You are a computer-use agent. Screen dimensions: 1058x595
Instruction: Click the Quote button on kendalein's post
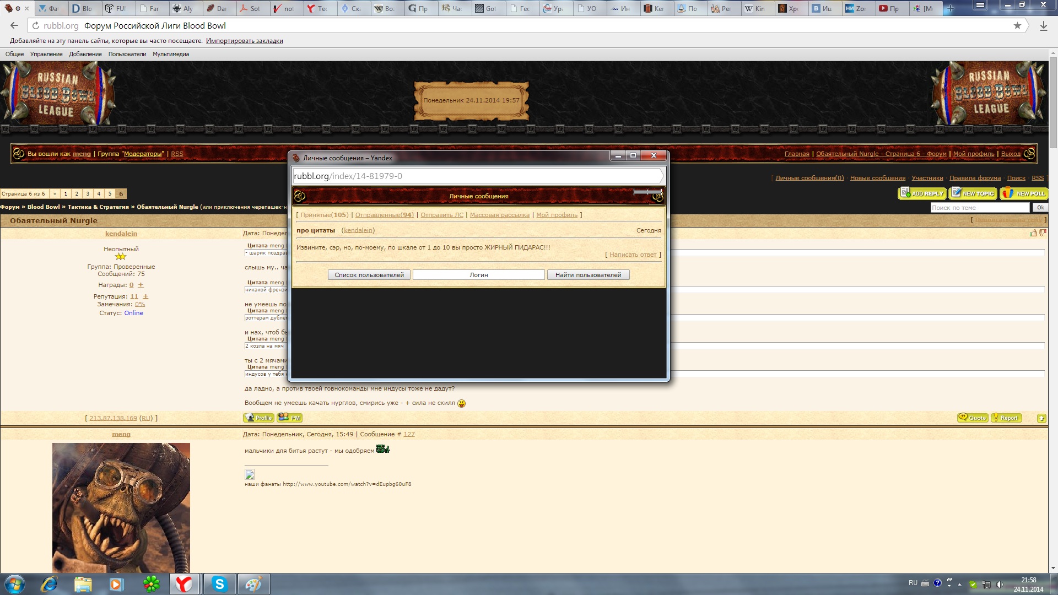pos(973,418)
